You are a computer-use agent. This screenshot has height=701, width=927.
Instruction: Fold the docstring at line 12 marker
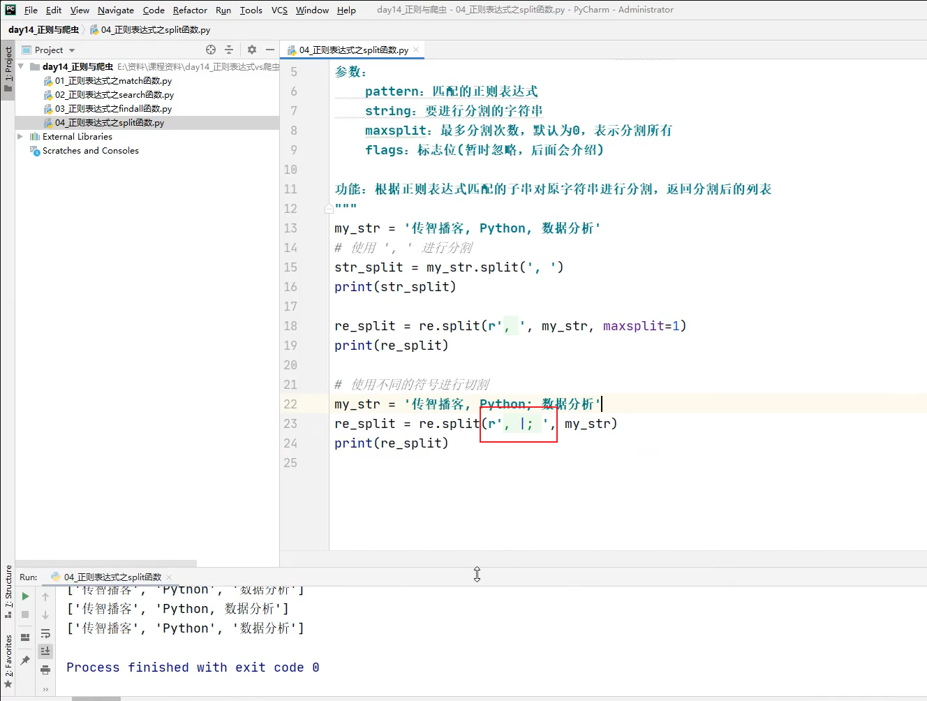(x=329, y=208)
